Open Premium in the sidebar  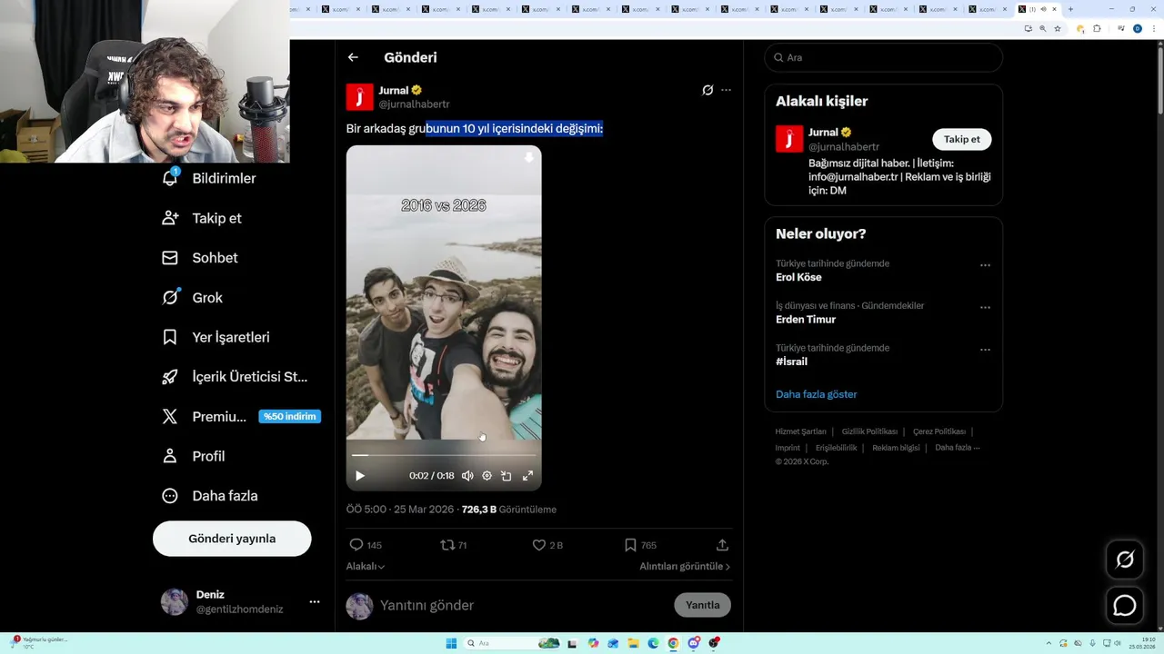click(x=204, y=417)
